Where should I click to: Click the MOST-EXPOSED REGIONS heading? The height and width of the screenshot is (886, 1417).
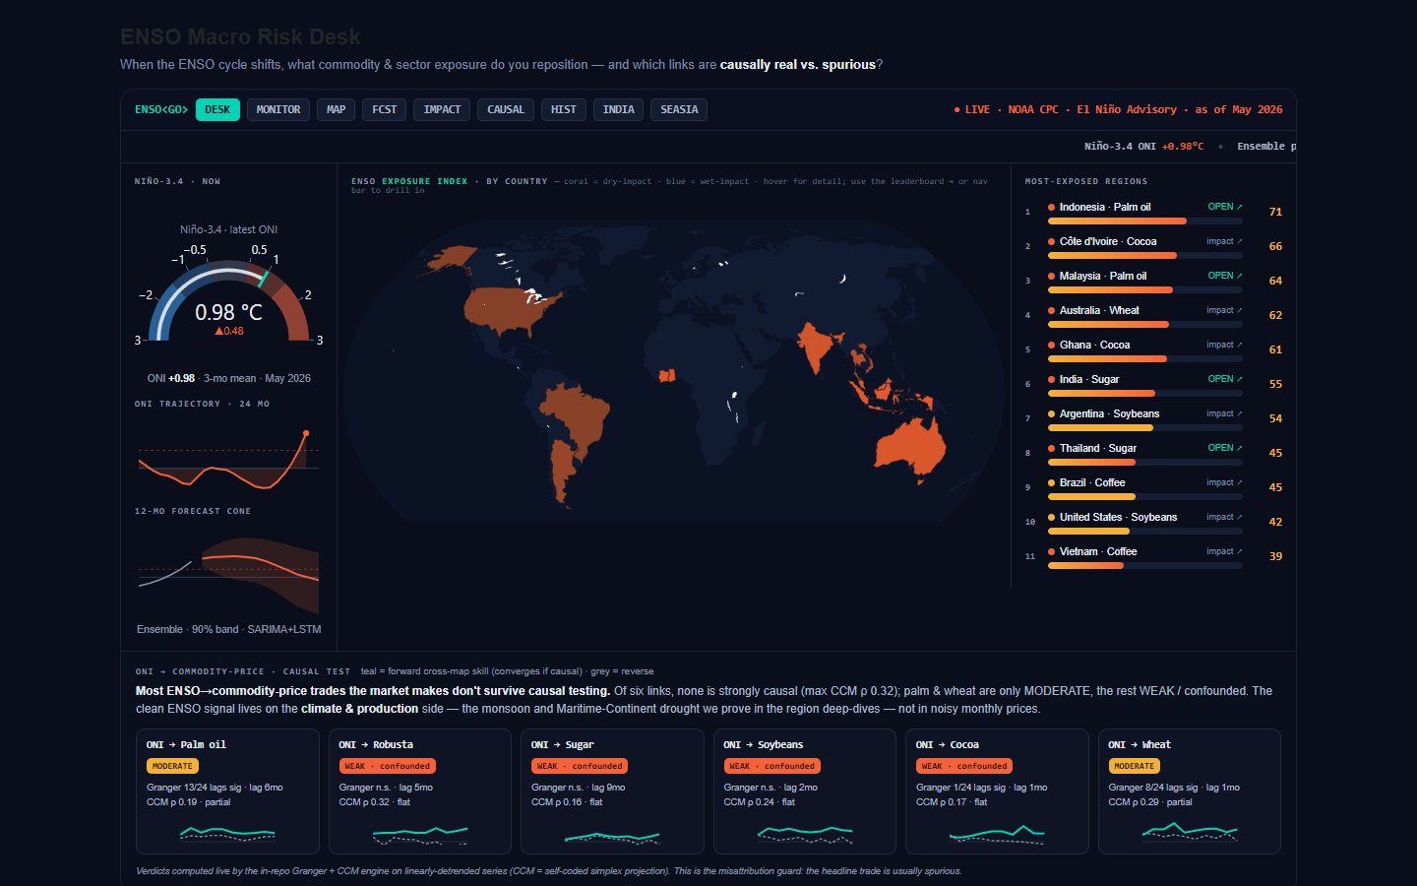tap(1086, 181)
